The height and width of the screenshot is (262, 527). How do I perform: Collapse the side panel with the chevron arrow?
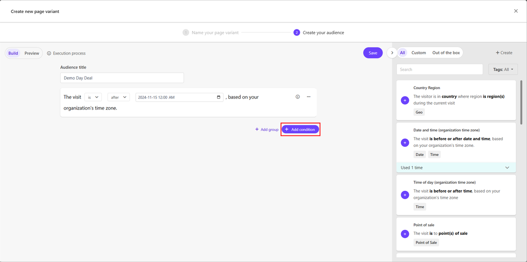click(392, 53)
